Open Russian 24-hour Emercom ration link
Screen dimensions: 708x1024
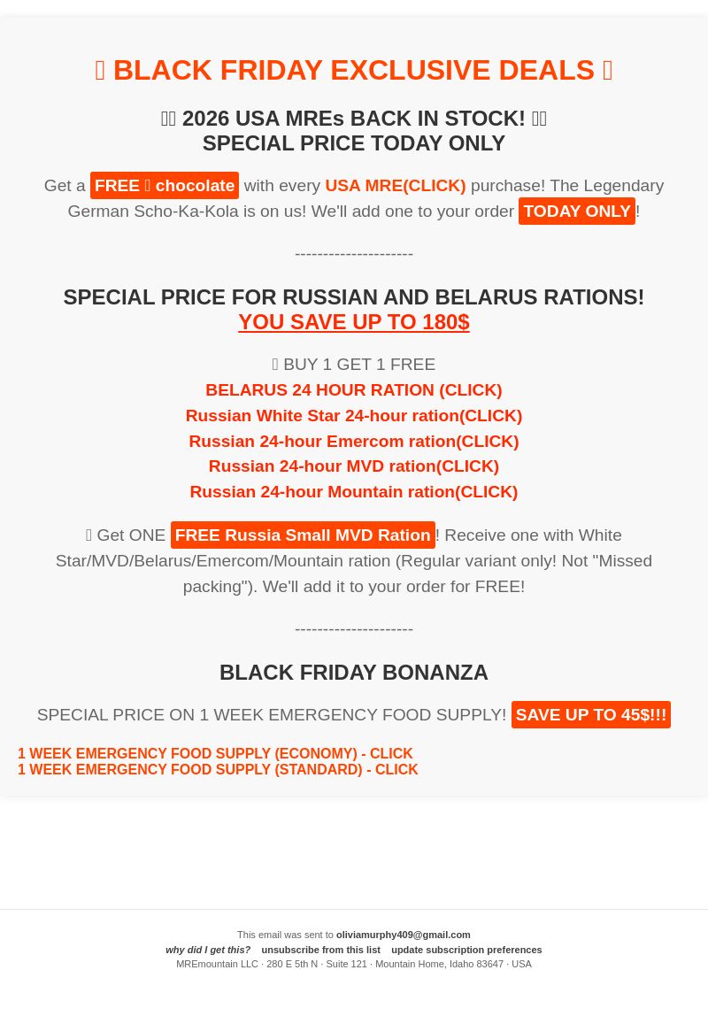click(354, 441)
